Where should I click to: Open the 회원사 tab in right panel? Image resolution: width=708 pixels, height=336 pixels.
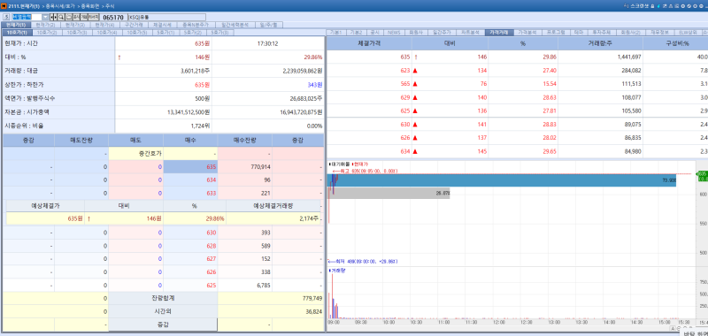point(415,33)
